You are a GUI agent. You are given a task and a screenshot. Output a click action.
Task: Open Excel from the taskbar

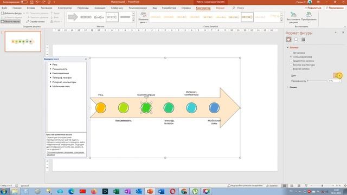(116, 191)
